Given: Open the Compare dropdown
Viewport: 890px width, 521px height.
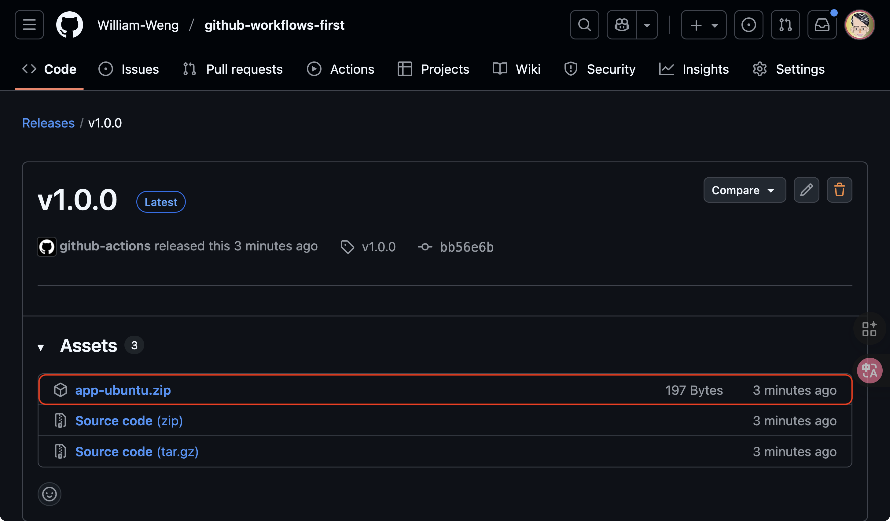Looking at the screenshot, I should pyautogui.click(x=745, y=190).
